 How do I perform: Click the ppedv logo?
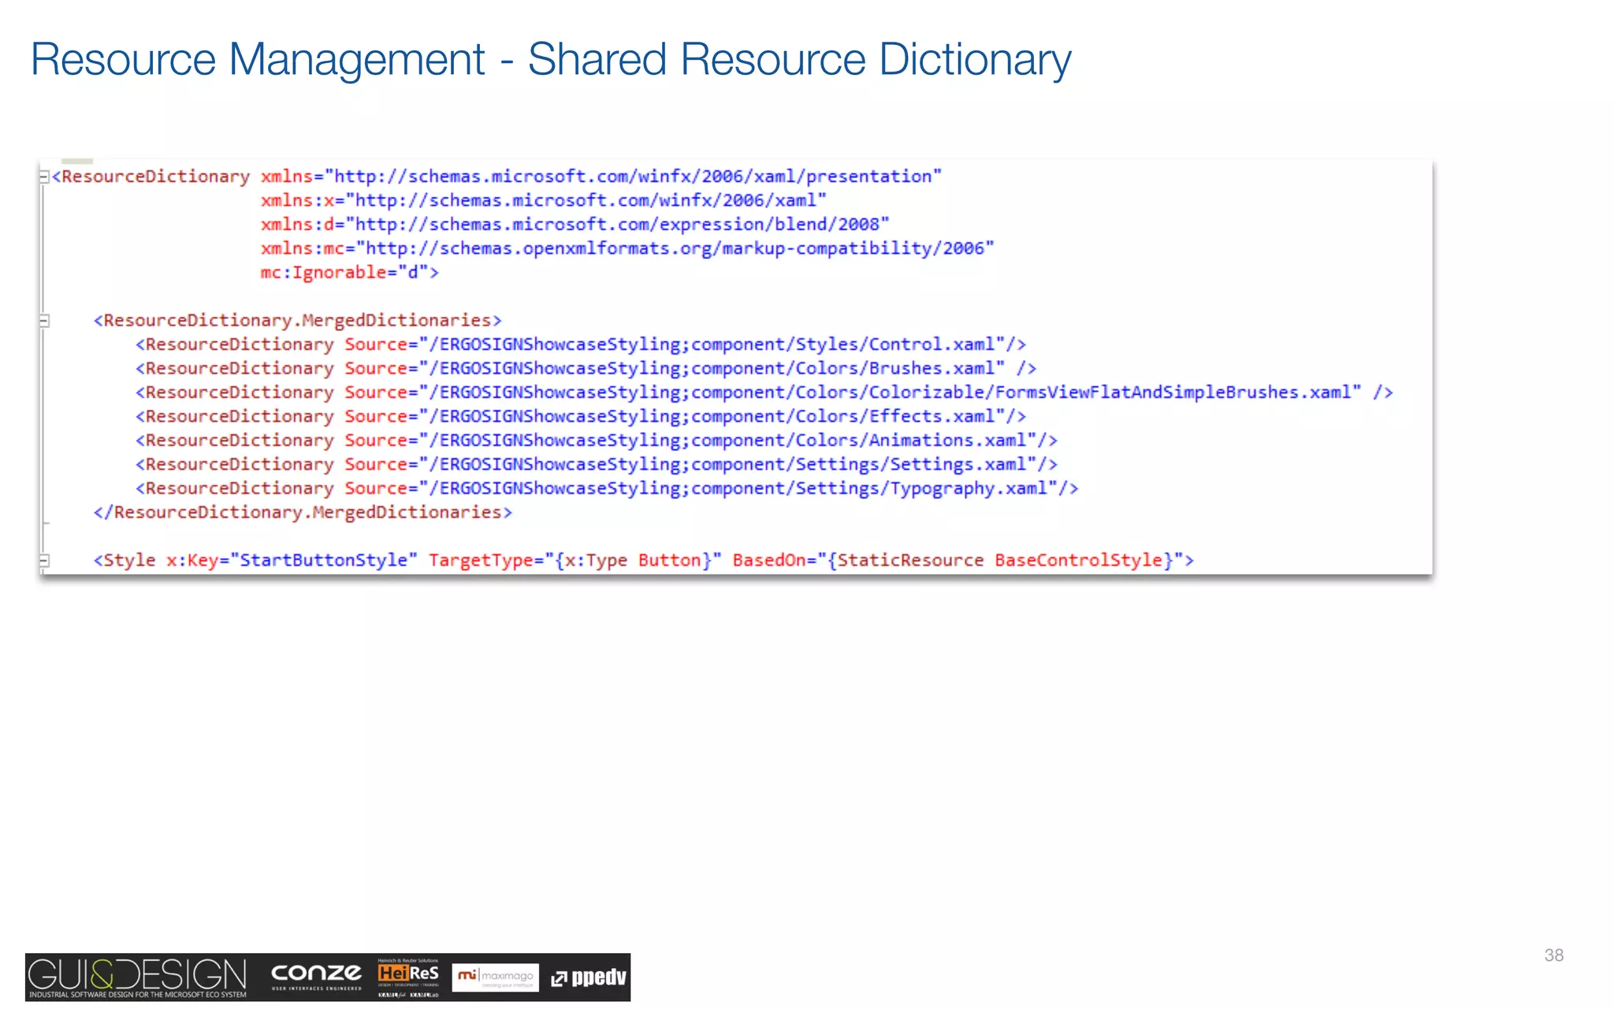coord(589,977)
